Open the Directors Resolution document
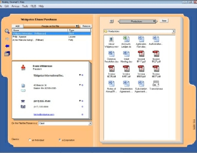Screen dimensions: 197x153 pos(111,57)
